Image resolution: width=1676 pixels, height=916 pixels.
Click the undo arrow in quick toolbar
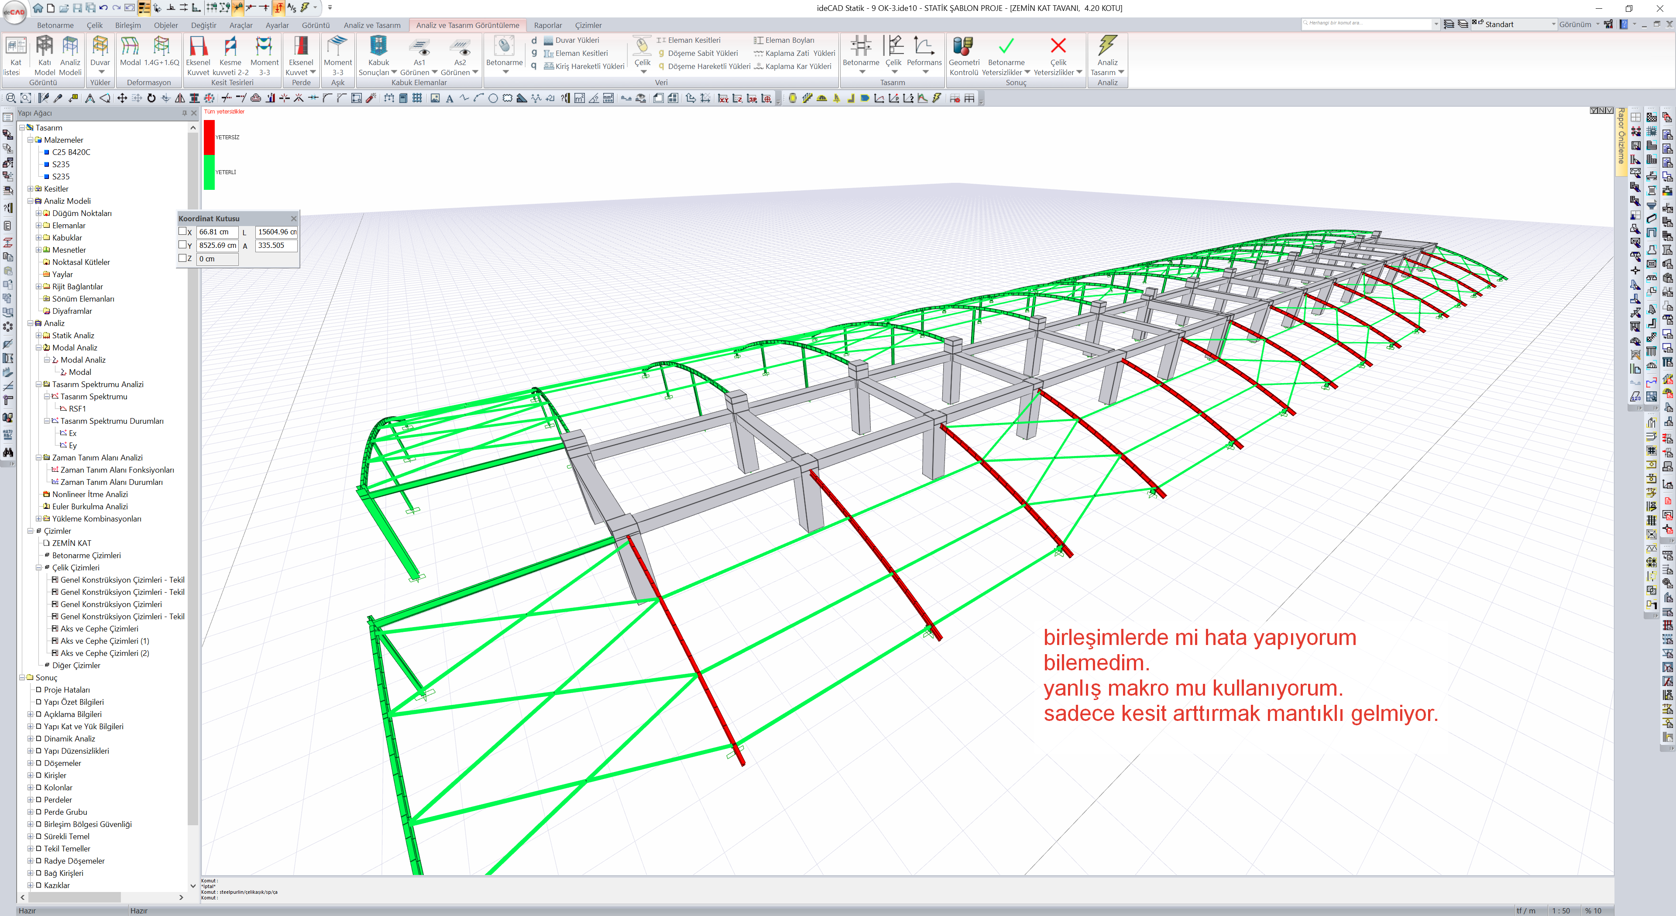[x=103, y=8]
